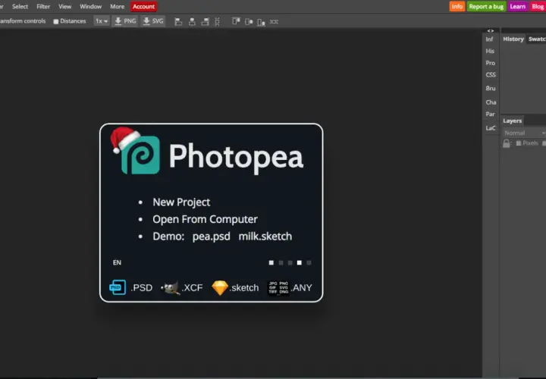
Task: Open the Normal blend mode dropdown
Action: click(524, 133)
